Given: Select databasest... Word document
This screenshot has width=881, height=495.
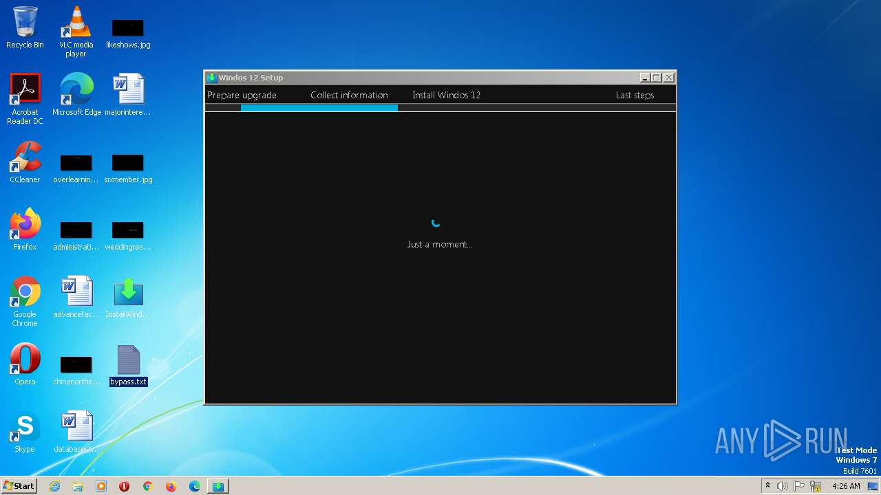Looking at the screenshot, I should [x=76, y=432].
